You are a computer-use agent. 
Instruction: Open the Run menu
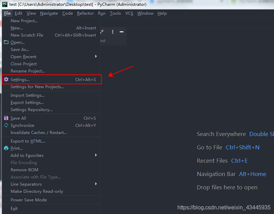point(102,13)
